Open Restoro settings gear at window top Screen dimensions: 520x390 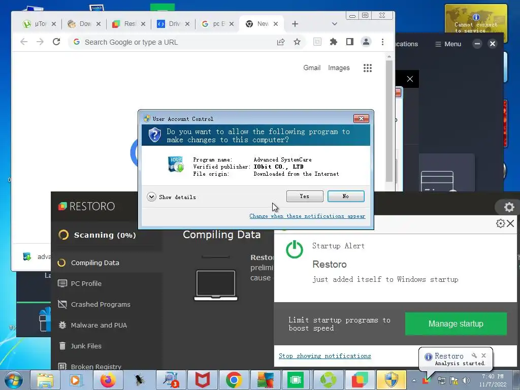(x=509, y=207)
